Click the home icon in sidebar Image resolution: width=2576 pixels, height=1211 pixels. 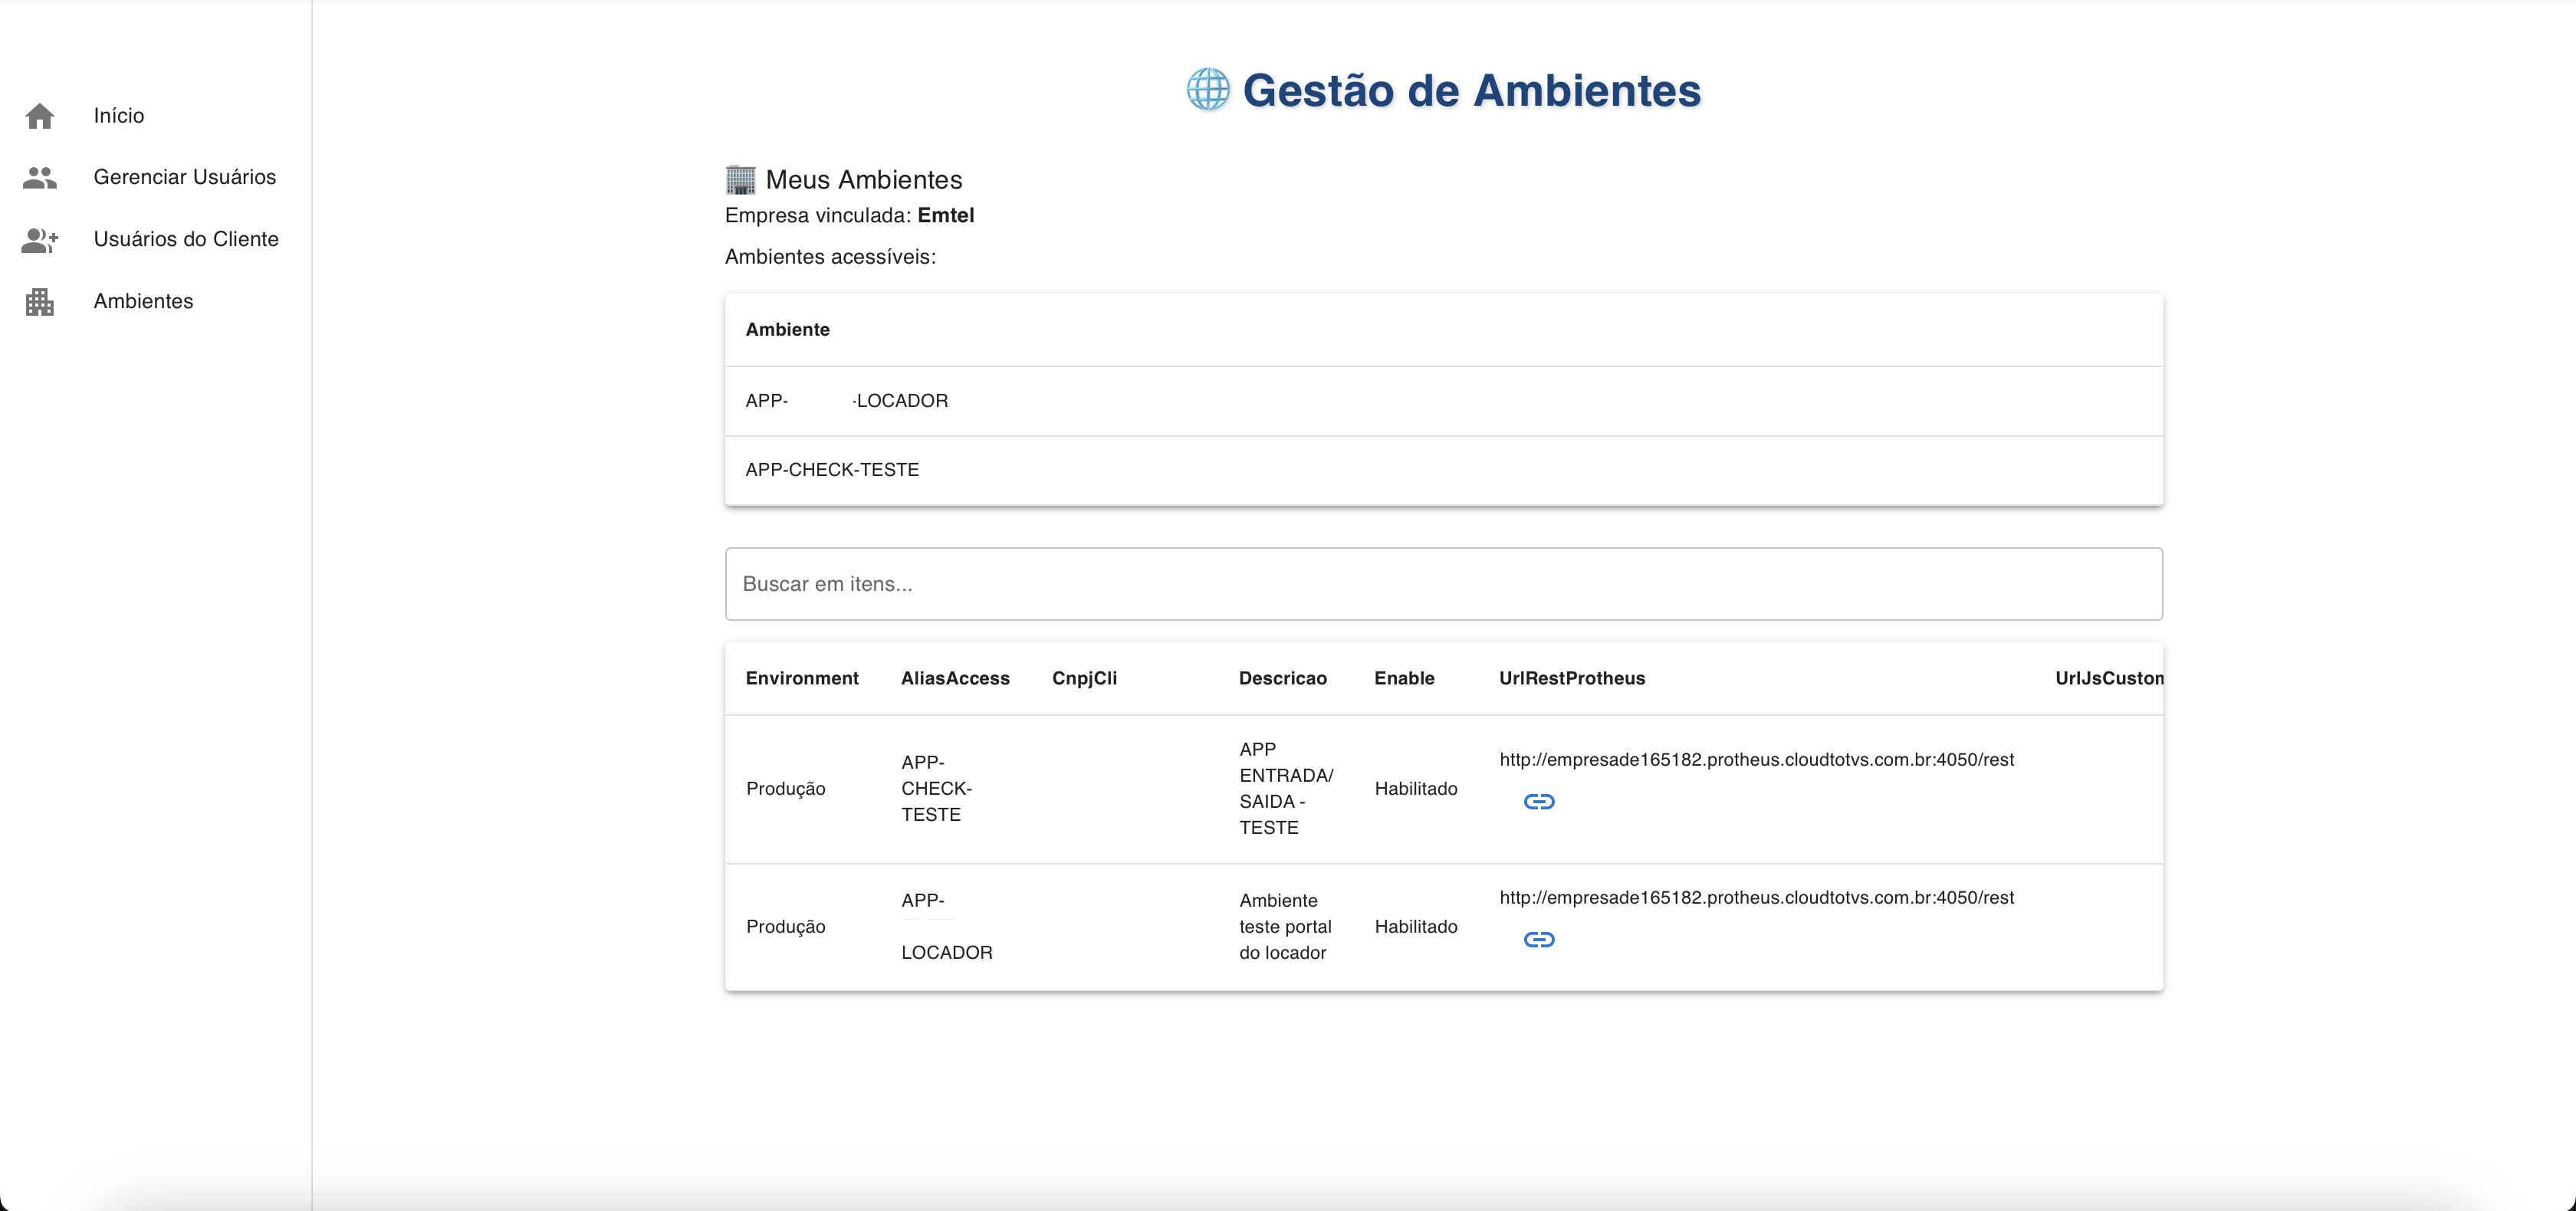[x=40, y=116]
